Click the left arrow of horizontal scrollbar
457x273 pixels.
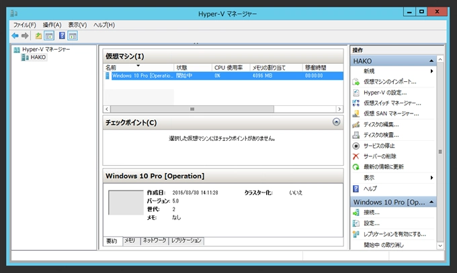pyautogui.click(x=107, y=109)
